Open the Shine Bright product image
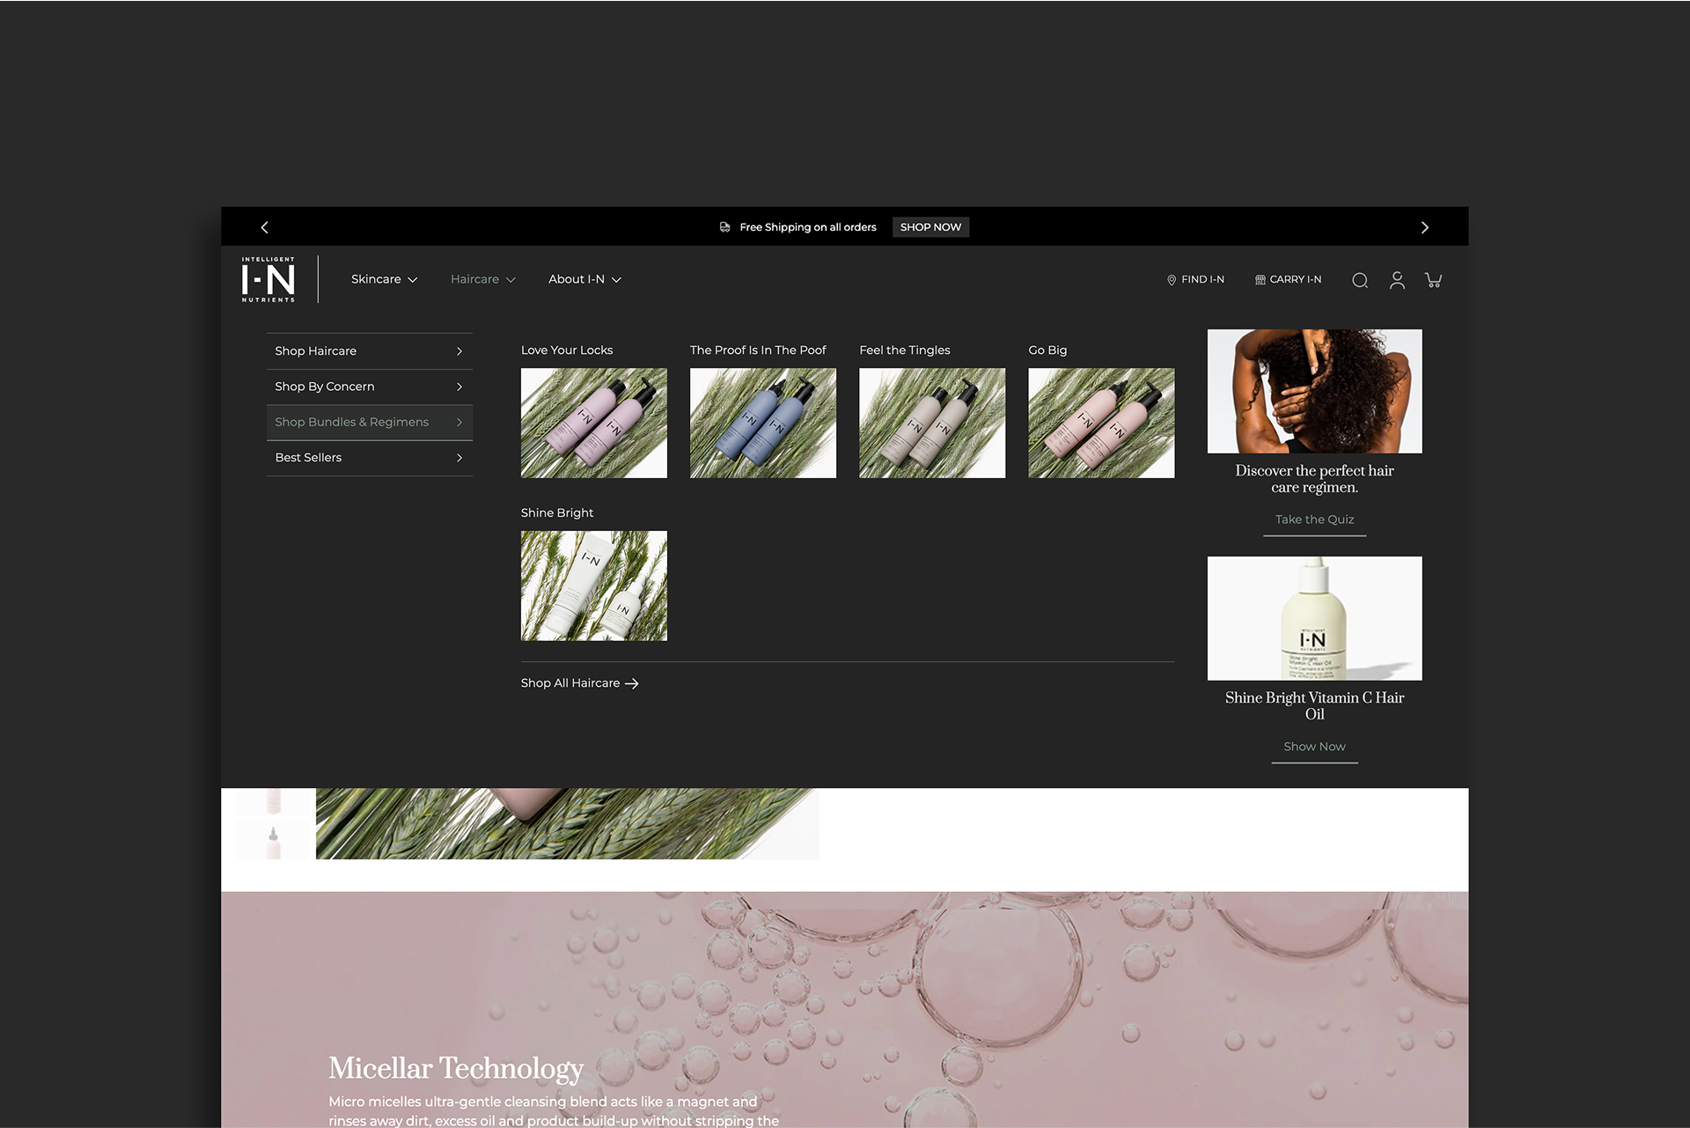 point(593,586)
